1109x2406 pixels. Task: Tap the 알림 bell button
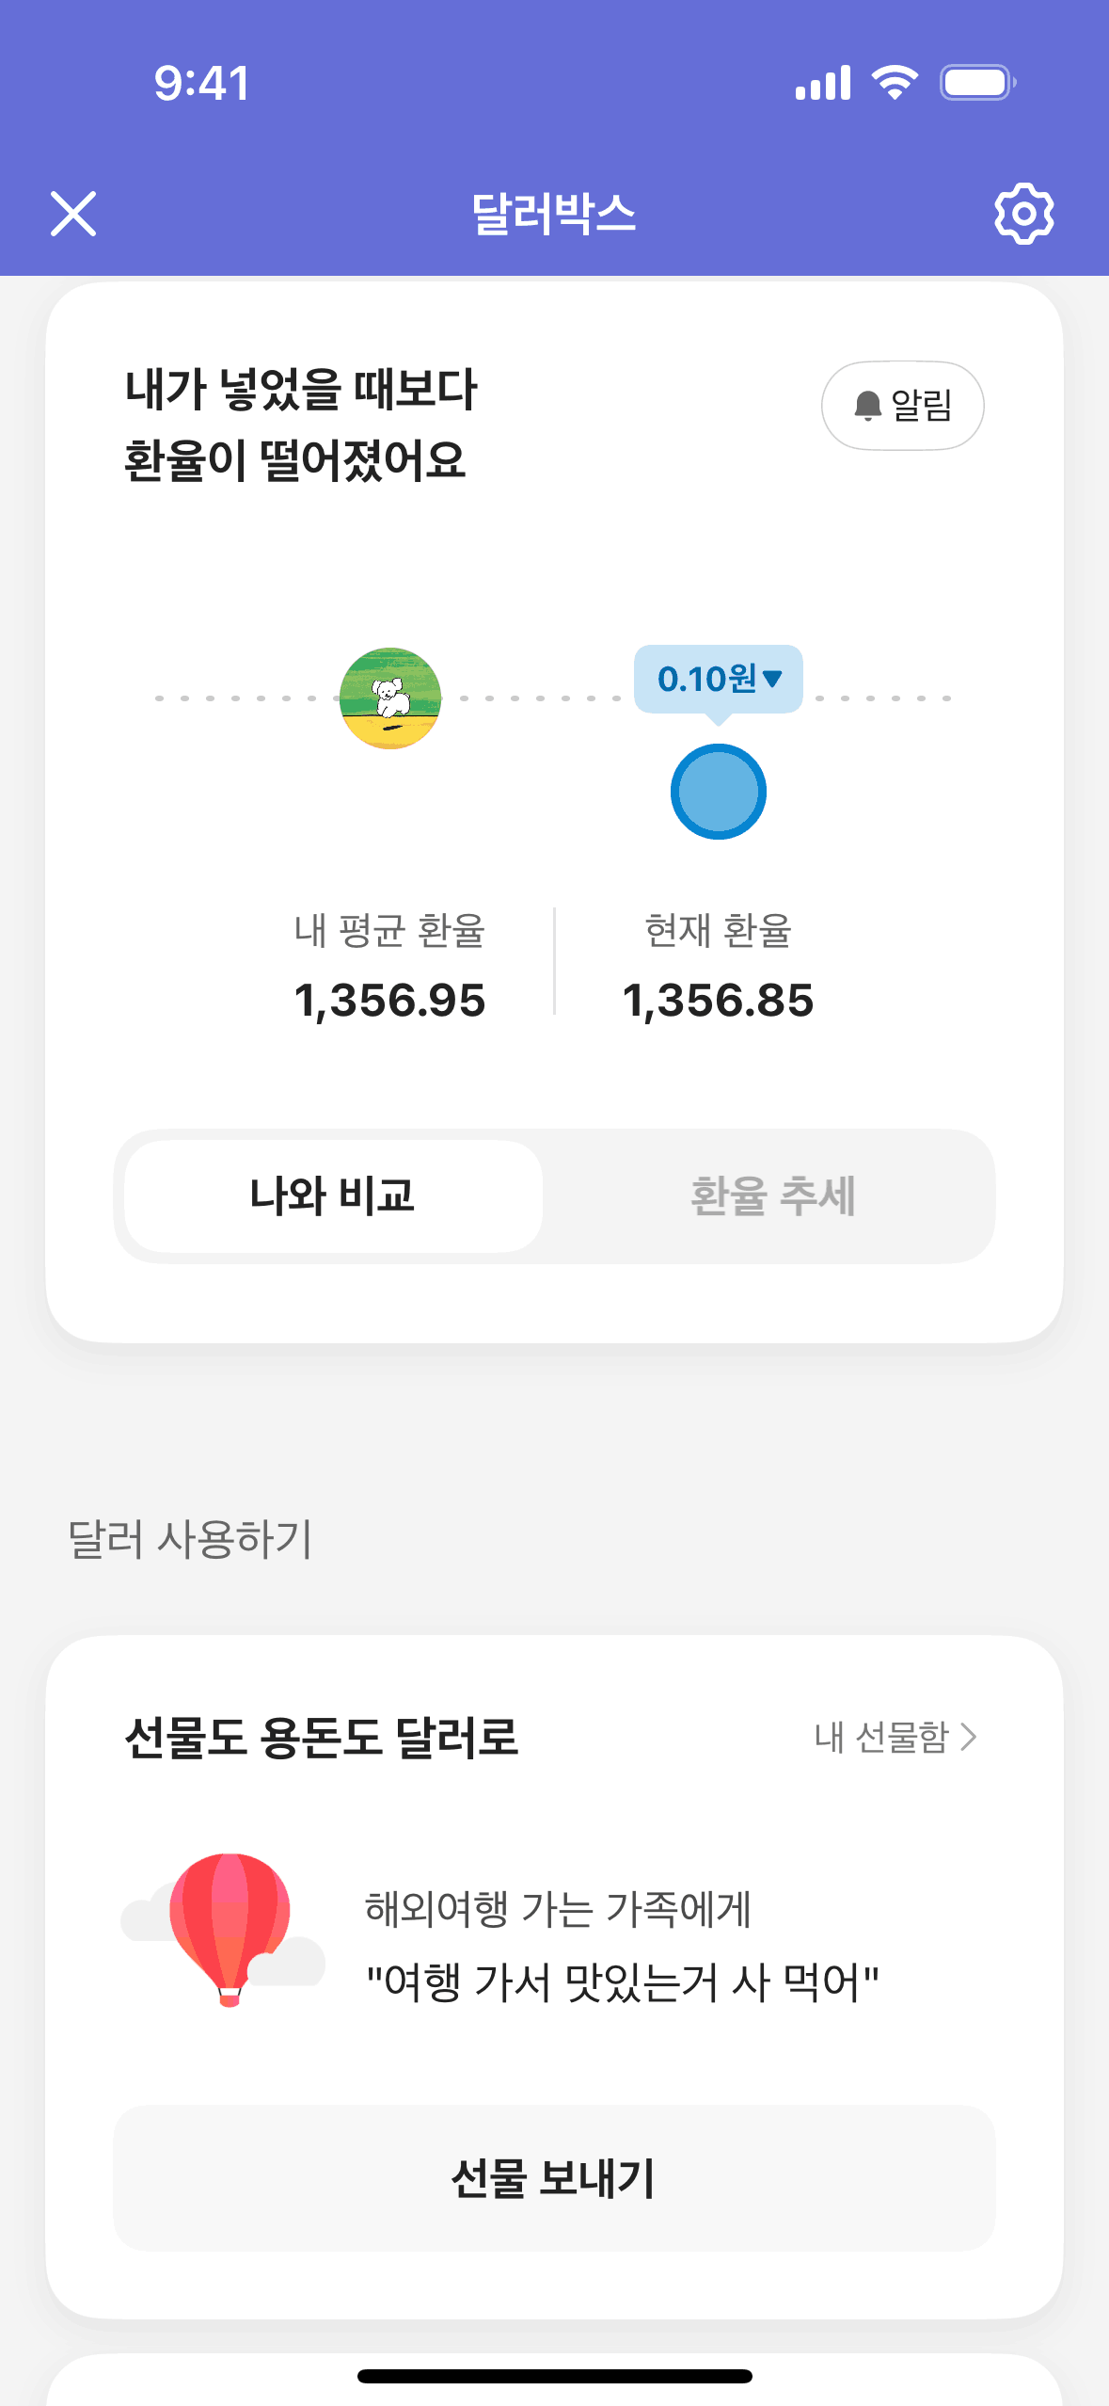pyautogui.click(x=902, y=406)
